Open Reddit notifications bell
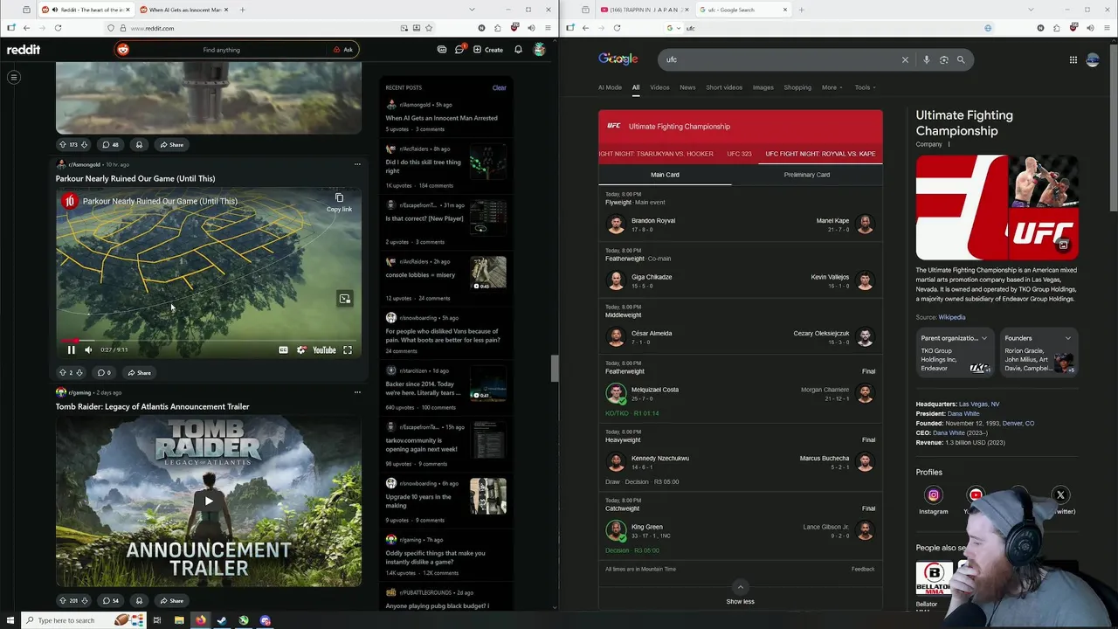Image resolution: width=1118 pixels, height=629 pixels. [x=518, y=50]
